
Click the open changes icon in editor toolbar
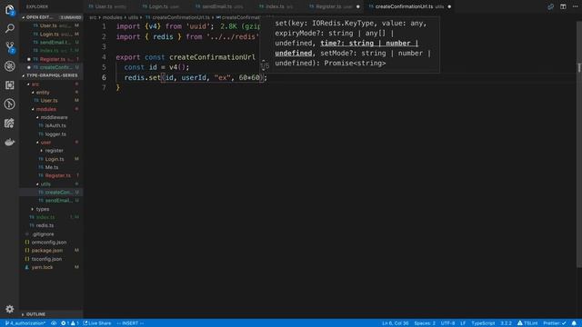click(x=550, y=6)
